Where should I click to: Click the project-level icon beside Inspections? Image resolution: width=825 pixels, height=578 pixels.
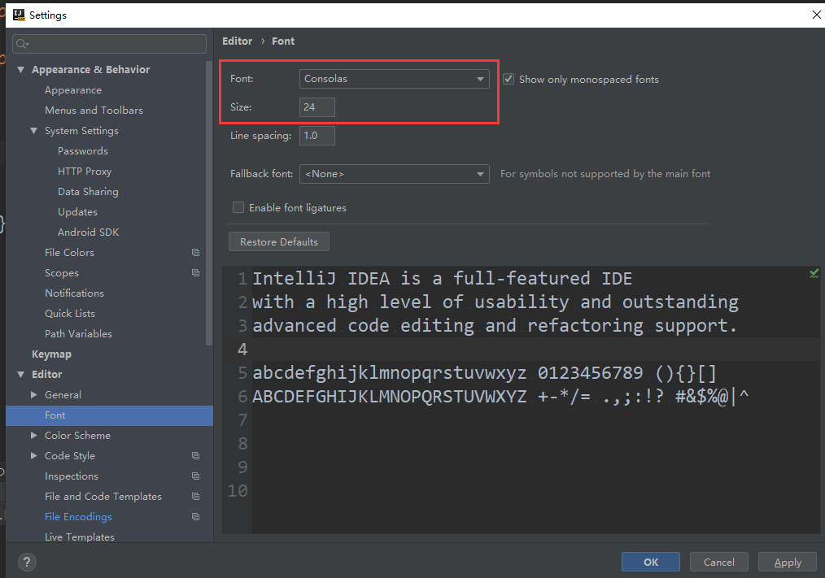[x=196, y=476]
